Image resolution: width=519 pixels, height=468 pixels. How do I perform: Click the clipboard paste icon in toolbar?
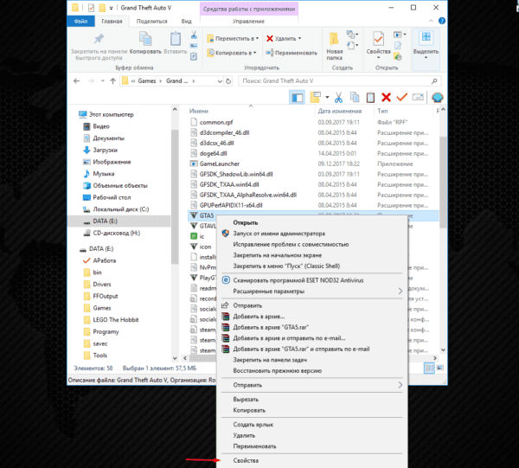[370, 97]
